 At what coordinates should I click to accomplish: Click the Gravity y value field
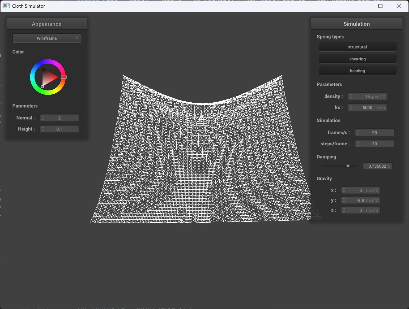click(361, 200)
